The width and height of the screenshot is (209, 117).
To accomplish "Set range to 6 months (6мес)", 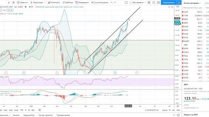I will click(x=16, y=110).
